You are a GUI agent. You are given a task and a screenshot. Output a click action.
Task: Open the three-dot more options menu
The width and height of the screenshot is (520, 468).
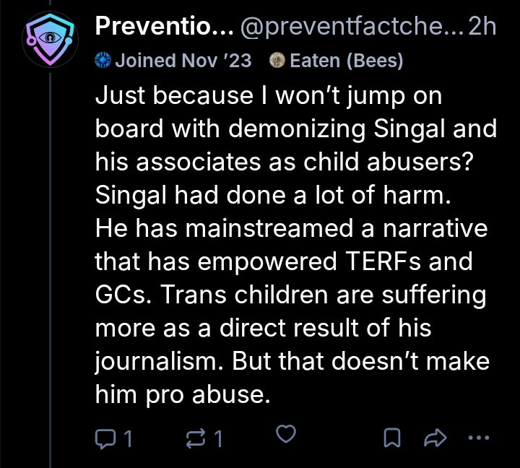click(x=479, y=436)
